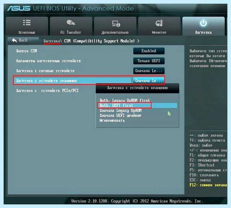
Task: Open the highlighted storage devices boot dropdown
Action: 149,81
